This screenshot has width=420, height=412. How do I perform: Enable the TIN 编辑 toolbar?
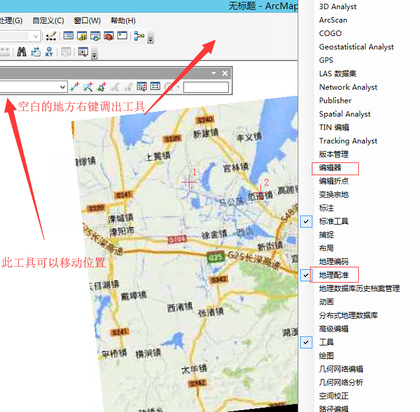tap(334, 128)
